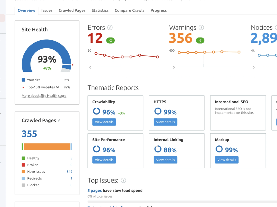Click the orange segment of crawled pages bar
This screenshot has height=207, width=277.
coord(47,147)
